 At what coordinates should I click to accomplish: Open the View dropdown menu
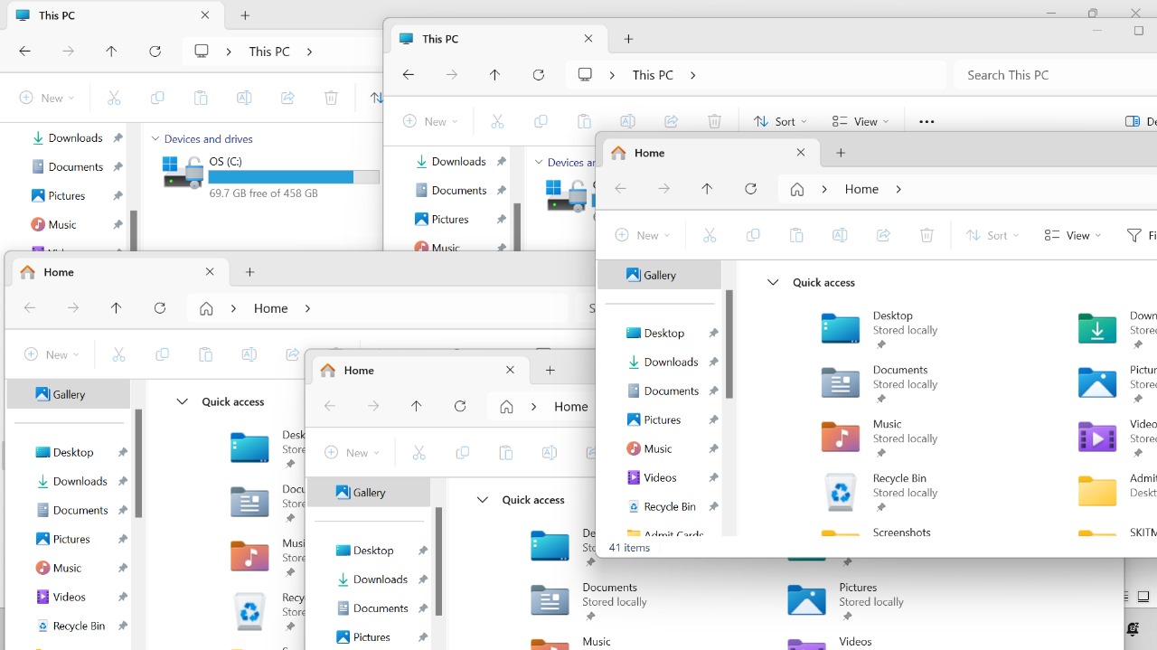1072,235
